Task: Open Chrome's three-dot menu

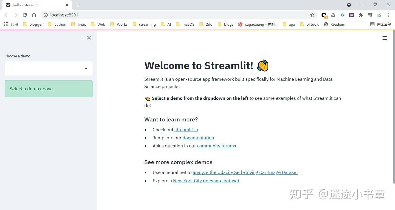Action: [389, 15]
